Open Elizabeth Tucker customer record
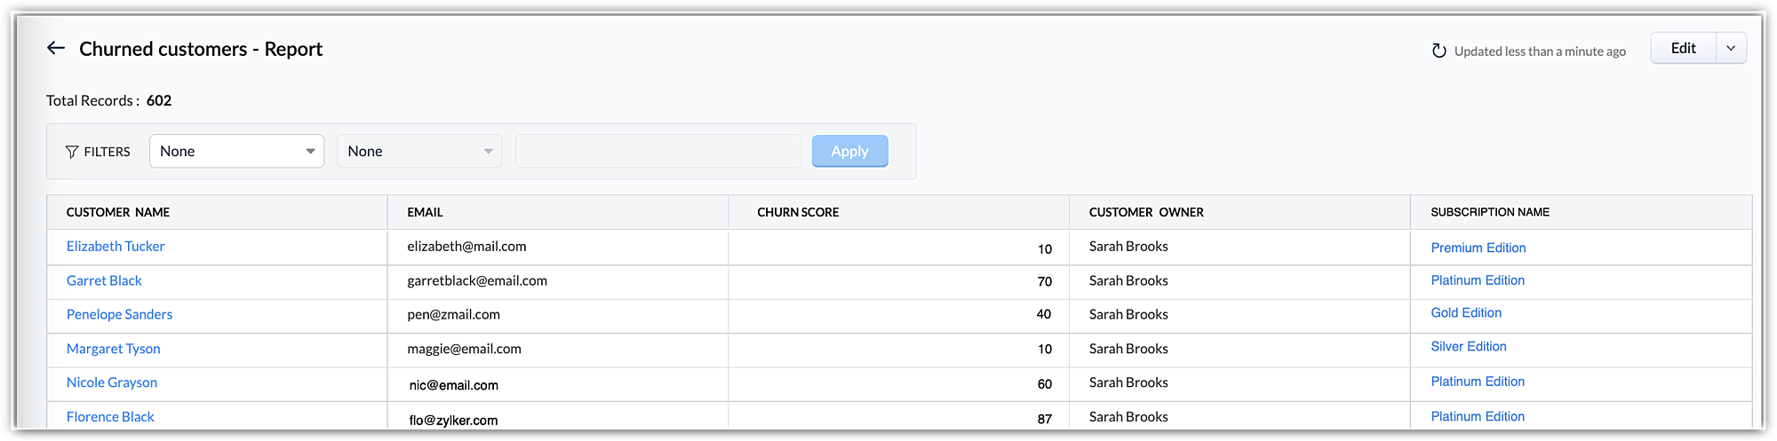The width and height of the screenshot is (1777, 441). 116,247
